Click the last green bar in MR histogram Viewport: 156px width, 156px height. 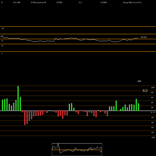tap(139, 107)
